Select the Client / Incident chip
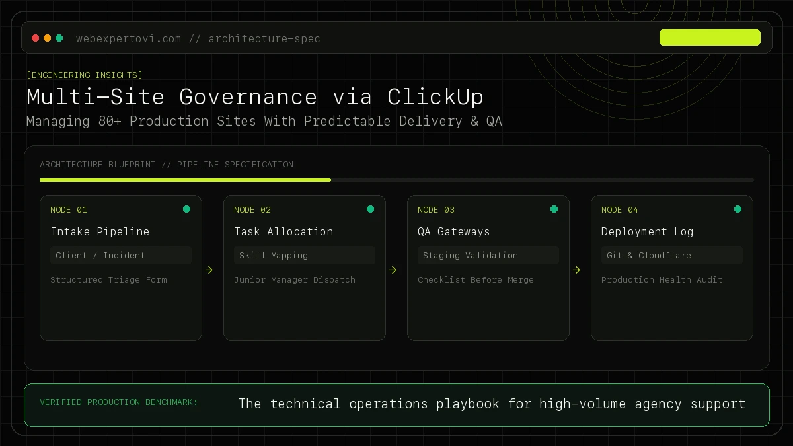Viewport: 793px width, 446px height. pos(121,256)
